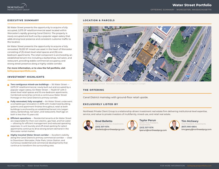Click the I-290 highway shield on map
Viewport: 219px width, 169px height.
tap(188, 75)
